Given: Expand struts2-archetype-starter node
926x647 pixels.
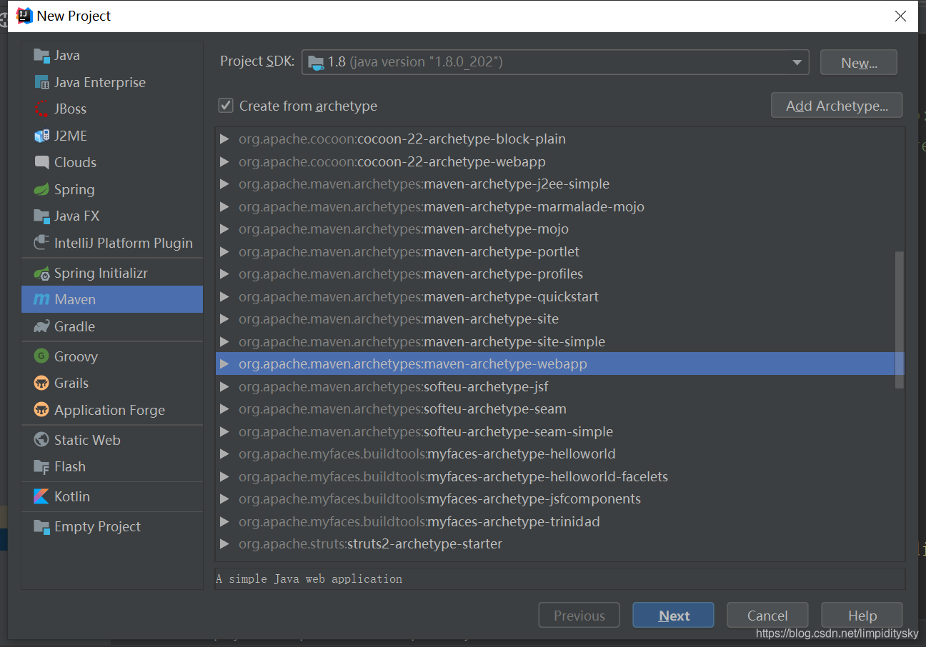Looking at the screenshot, I should point(224,544).
